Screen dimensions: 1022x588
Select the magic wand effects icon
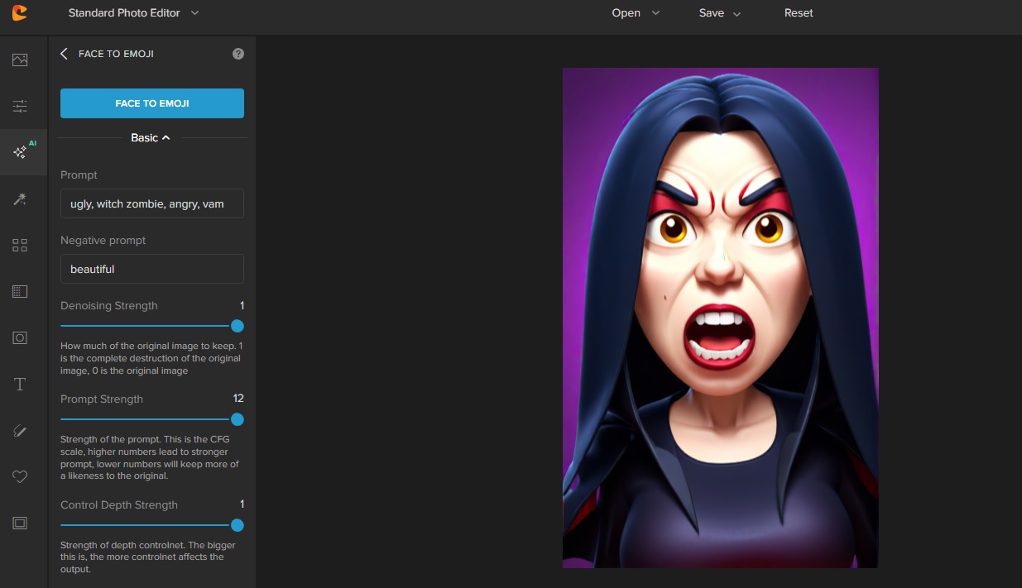(20, 198)
